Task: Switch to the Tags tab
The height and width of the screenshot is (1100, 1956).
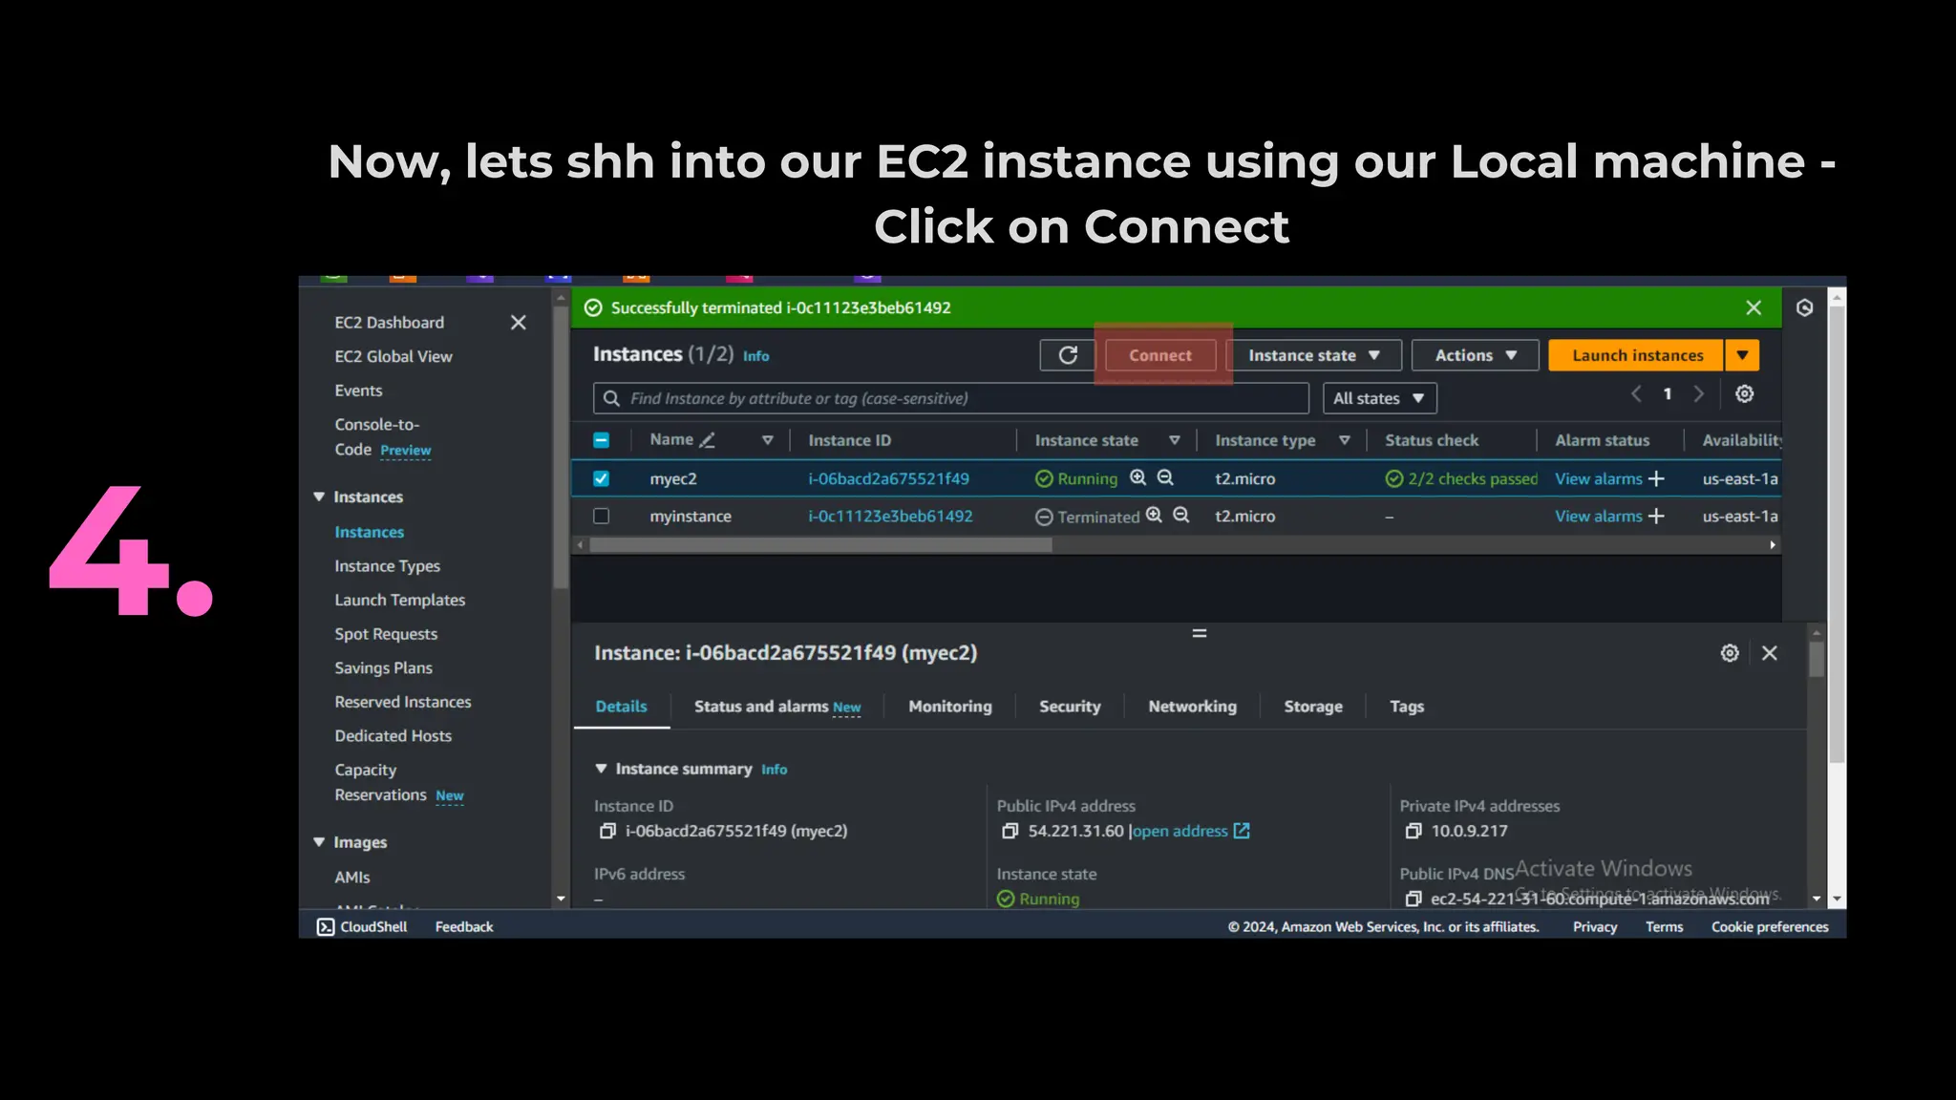Action: point(1407,707)
